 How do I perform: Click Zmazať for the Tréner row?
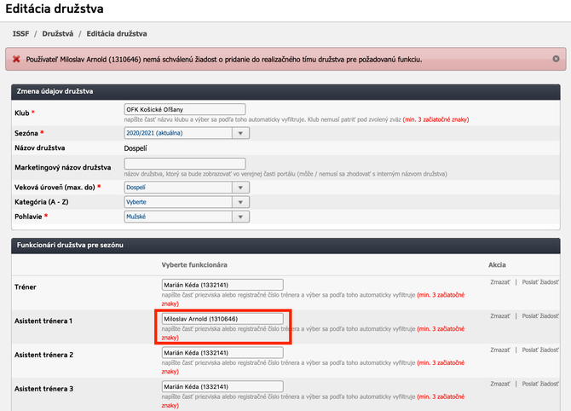(501, 281)
